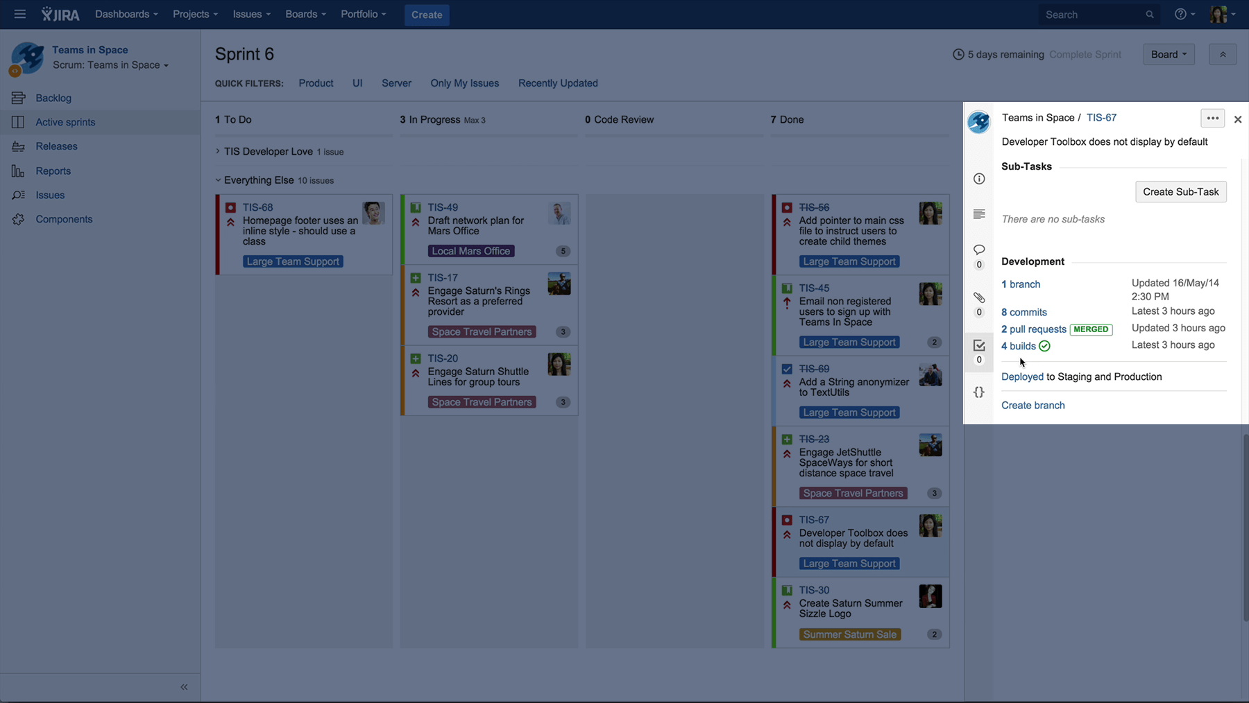This screenshot has height=703, width=1249.
Task: Open Issues via the magnifier icon
Action: (18, 195)
